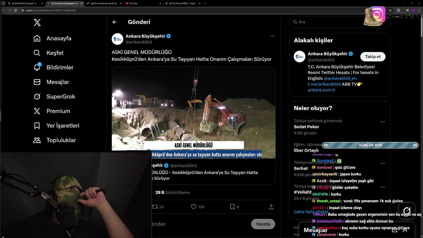
Task: Open Ankara Büyükşehir author name link
Action: 145,36
